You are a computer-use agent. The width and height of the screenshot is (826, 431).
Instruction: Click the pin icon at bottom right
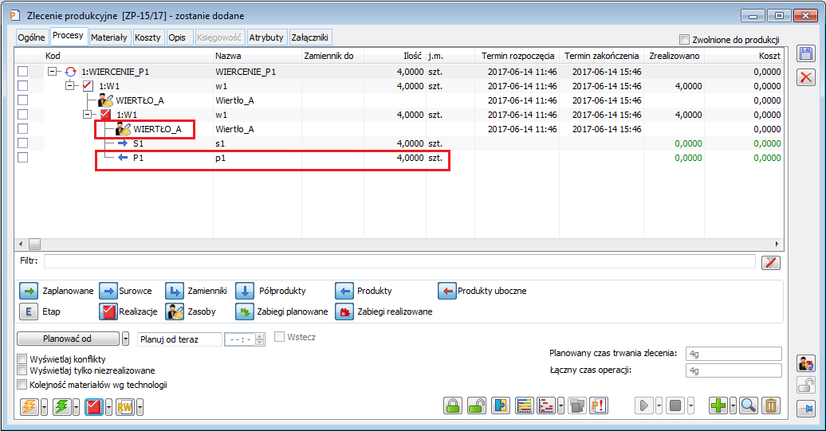[x=805, y=409]
